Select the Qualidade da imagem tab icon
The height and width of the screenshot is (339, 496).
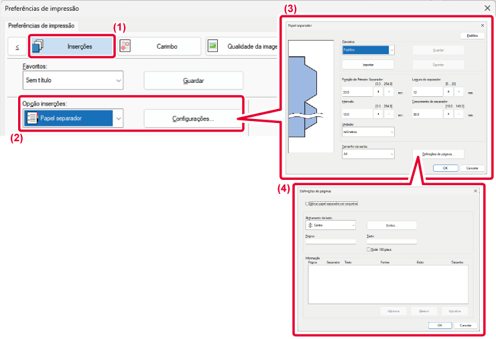point(213,46)
